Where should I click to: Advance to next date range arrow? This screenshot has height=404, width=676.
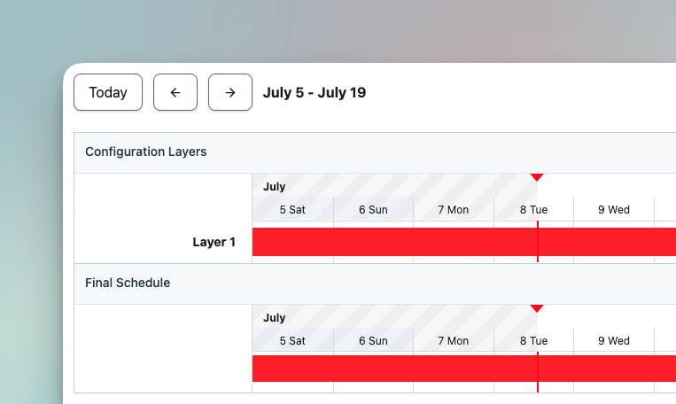230,92
